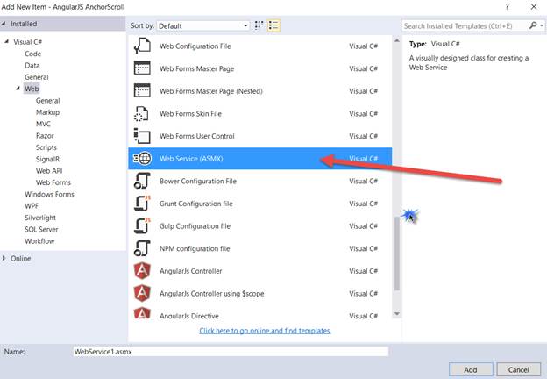Click the Web Configuration File icon

point(142,46)
